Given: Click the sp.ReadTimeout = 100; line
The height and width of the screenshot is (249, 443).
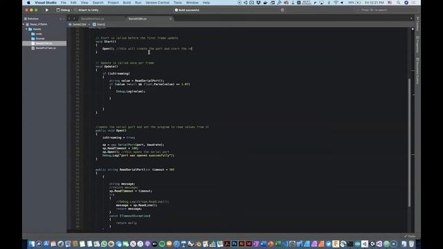Looking at the screenshot, I should tap(120, 148).
